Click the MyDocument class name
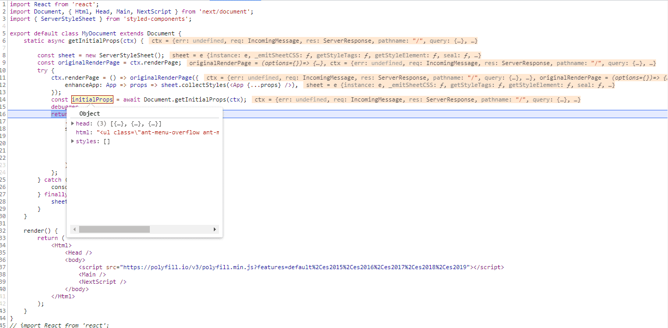 pyautogui.click(x=99, y=33)
